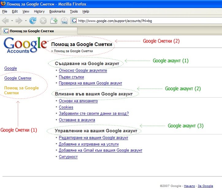Open Добавяне на Gmail към вашия акаунт link
The width and height of the screenshot is (222, 190).
(101, 150)
